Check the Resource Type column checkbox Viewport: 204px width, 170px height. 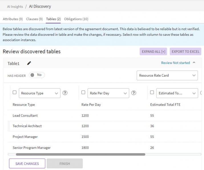tap(15, 92)
